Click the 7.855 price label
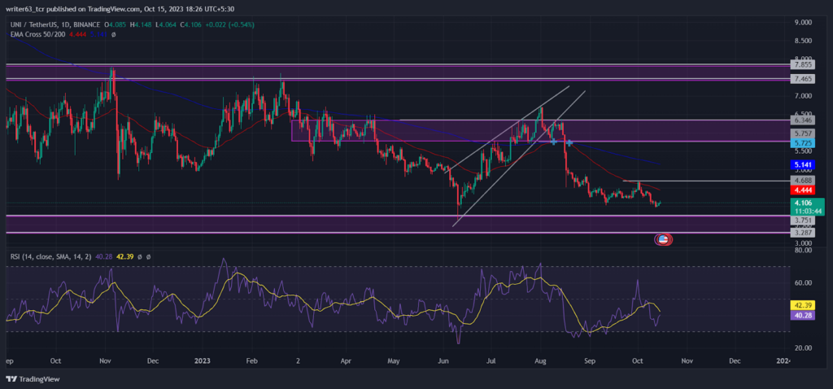Image resolution: width=833 pixels, height=389 pixels. tap(801, 65)
